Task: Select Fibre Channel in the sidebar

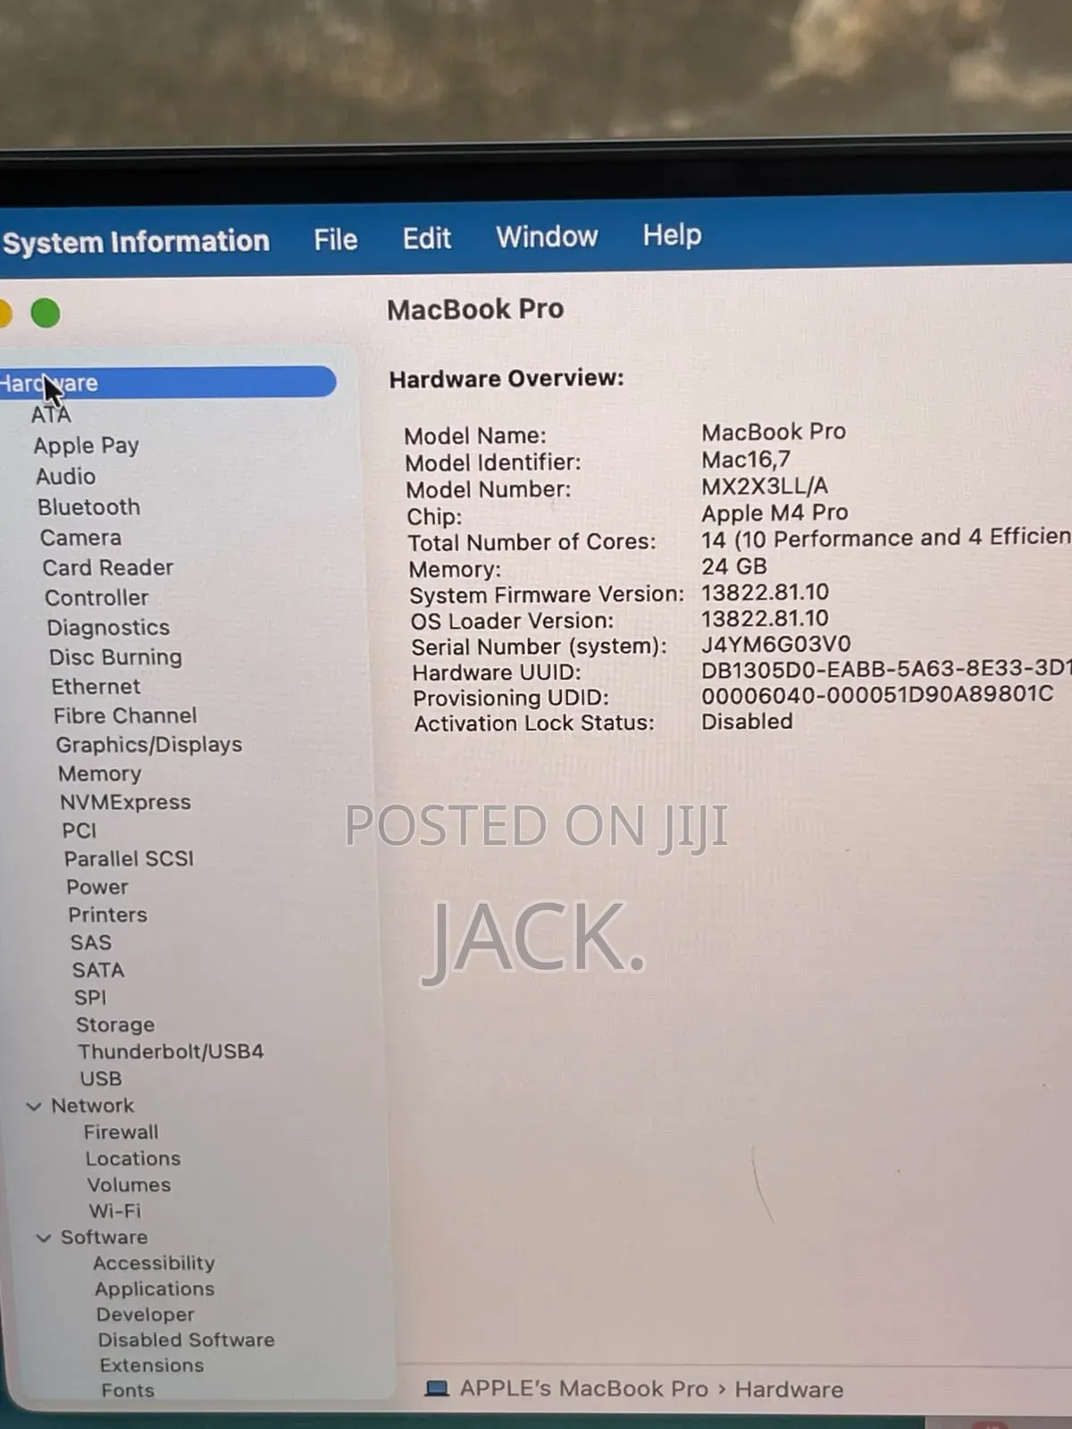Action: click(x=125, y=716)
